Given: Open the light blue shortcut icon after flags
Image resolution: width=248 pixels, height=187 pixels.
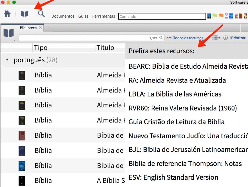Looking at the screenshot, I should [227, 16].
